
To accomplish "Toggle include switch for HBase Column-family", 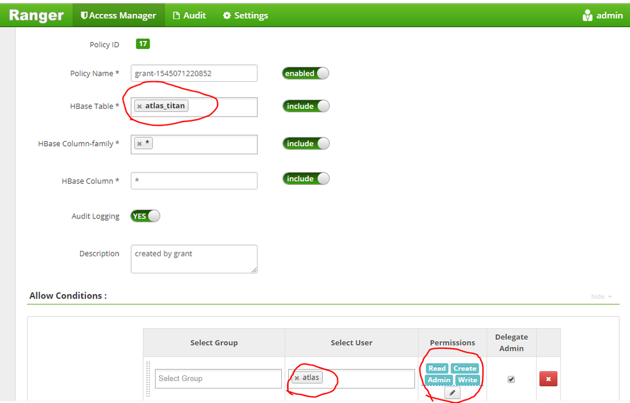I will coord(306,144).
